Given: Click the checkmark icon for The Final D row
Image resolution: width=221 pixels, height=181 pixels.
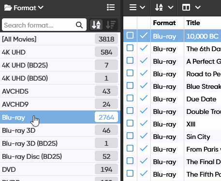Looking at the screenshot, I should pyautogui.click(x=144, y=161).
